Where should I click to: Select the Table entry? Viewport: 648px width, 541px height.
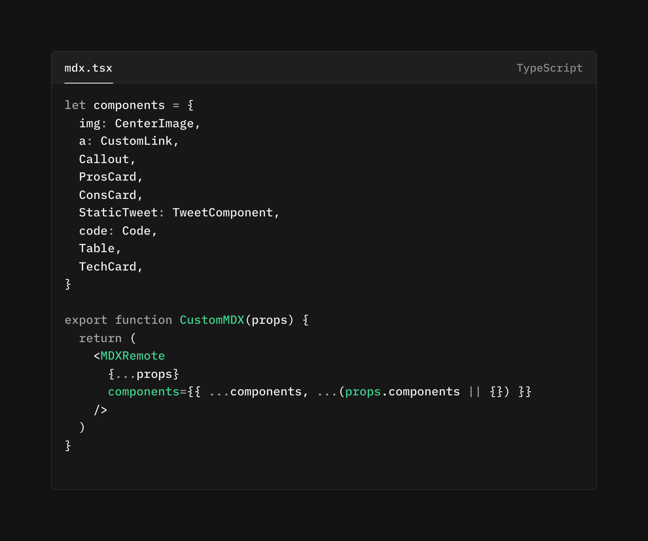tap(97, 248)
